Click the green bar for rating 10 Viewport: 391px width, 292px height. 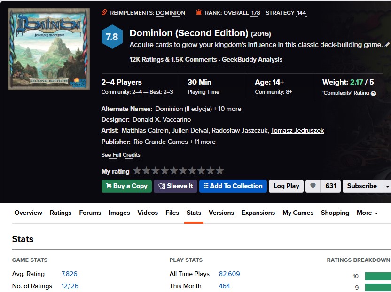378,276
